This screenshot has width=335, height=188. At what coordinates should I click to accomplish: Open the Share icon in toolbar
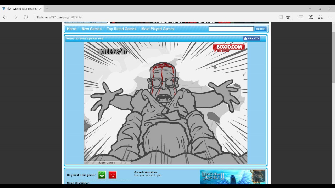(320, 17)
